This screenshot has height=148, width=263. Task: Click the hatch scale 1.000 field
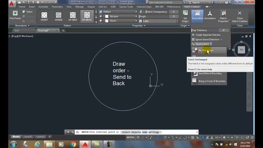click(159, 21)
